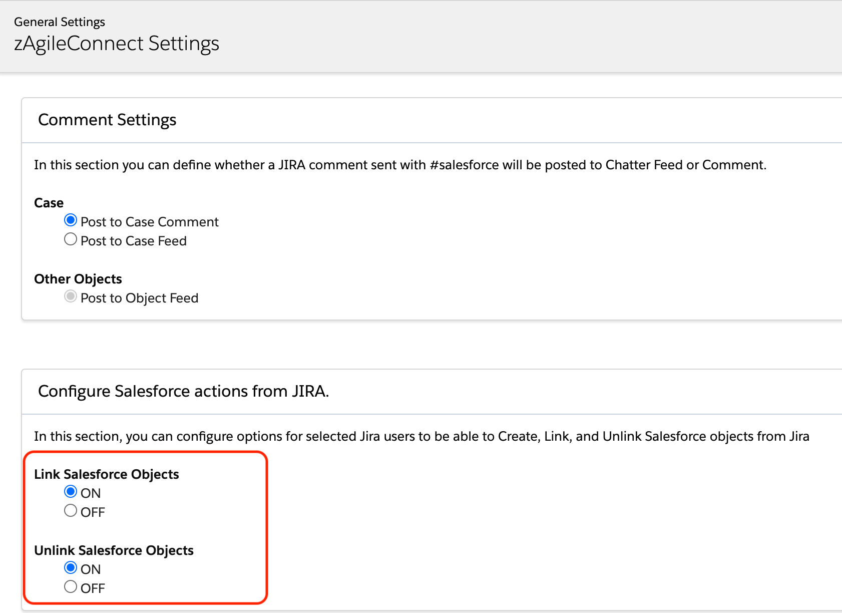Click the 'Link Salesforce Objects' field label
The image size is (842, 613).
point(106,474)
